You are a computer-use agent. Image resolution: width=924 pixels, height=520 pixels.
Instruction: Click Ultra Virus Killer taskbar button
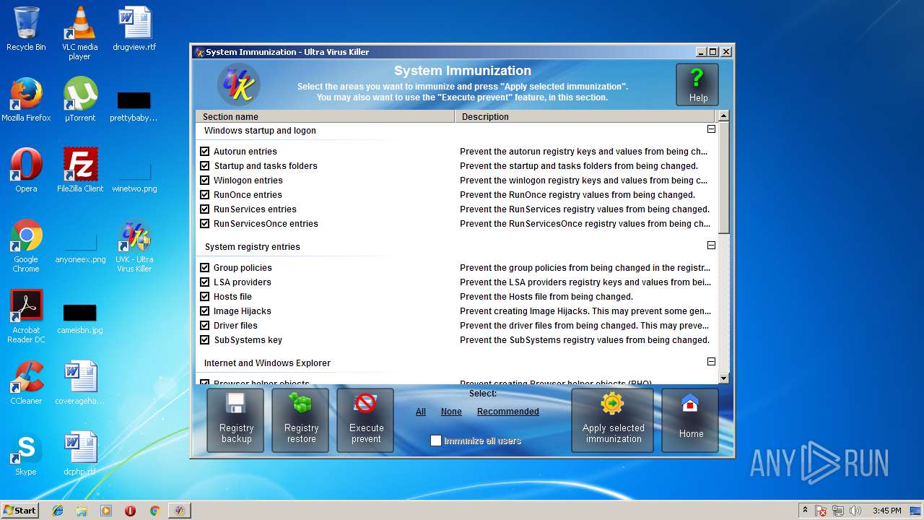point(179,511)
